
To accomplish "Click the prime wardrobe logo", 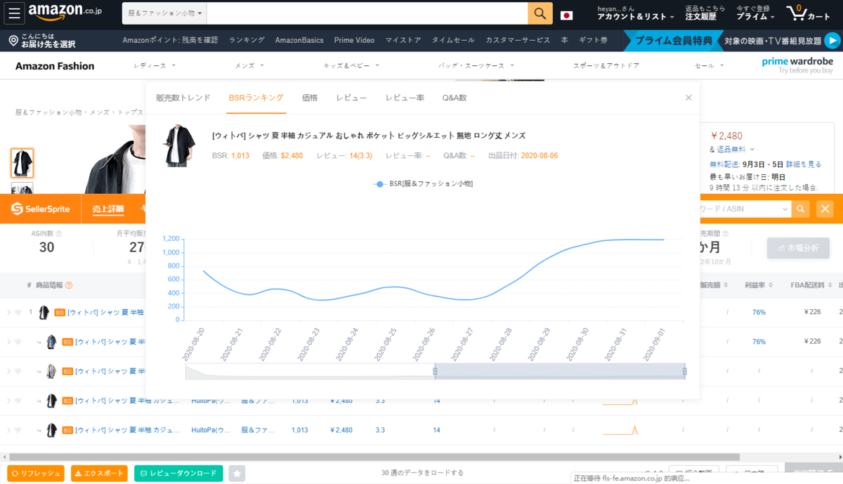I will [797, 65].
